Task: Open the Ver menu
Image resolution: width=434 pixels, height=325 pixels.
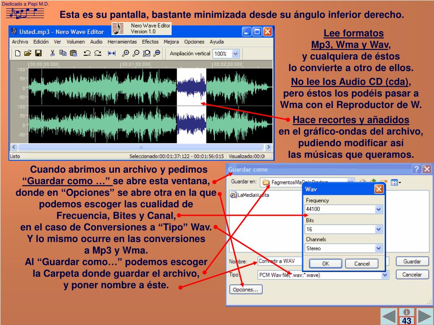Action: [x=57, y=42]
